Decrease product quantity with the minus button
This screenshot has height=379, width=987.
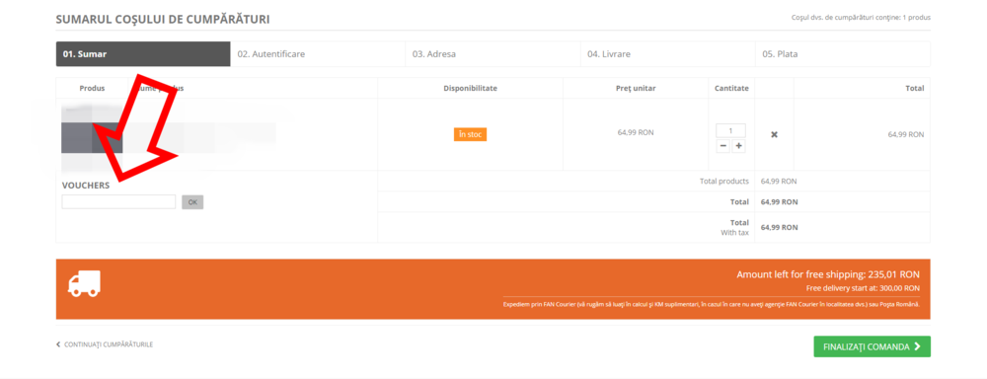[723, 146]
